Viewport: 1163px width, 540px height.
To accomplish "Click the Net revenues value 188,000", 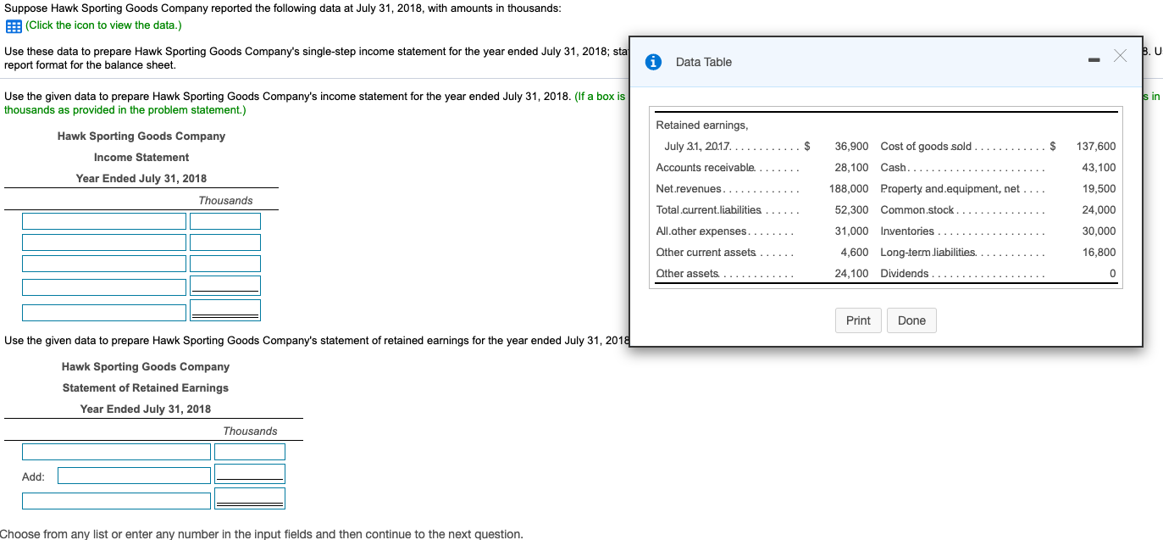I will click(849, 188).
